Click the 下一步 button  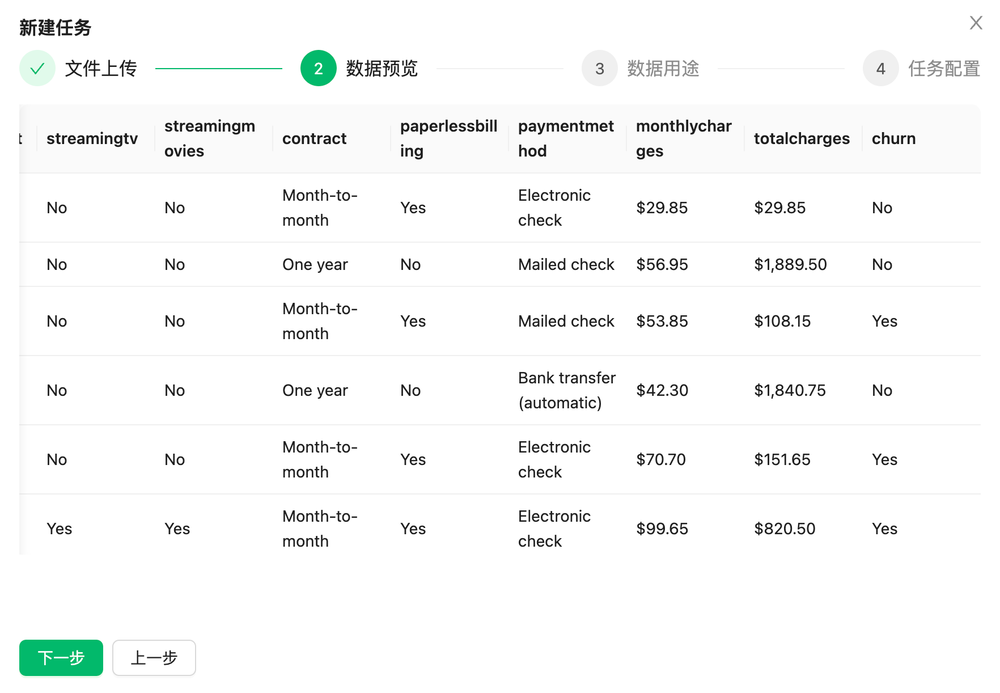point(61,658)
